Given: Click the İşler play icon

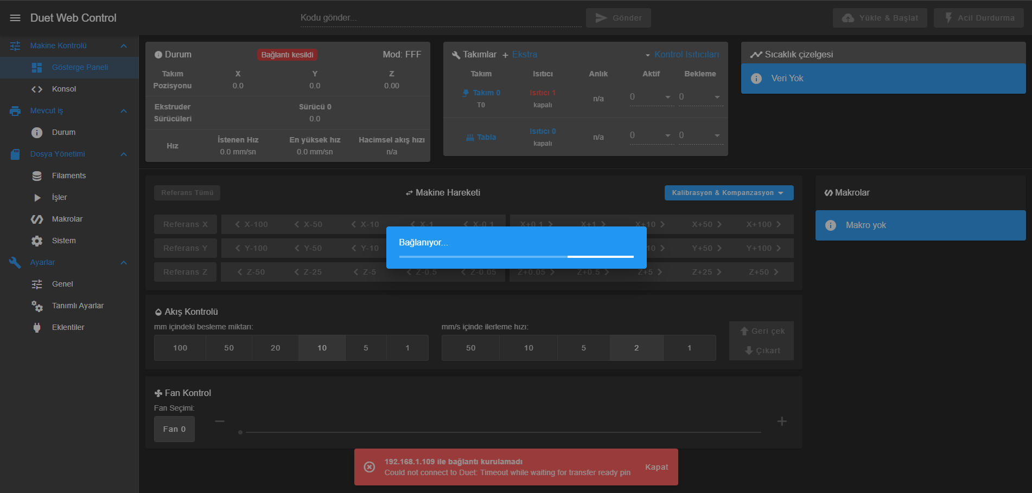Looking at the screenshot, I should point(37,198).
